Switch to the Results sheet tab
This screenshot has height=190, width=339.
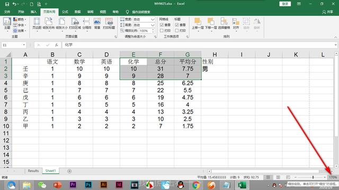33,170
